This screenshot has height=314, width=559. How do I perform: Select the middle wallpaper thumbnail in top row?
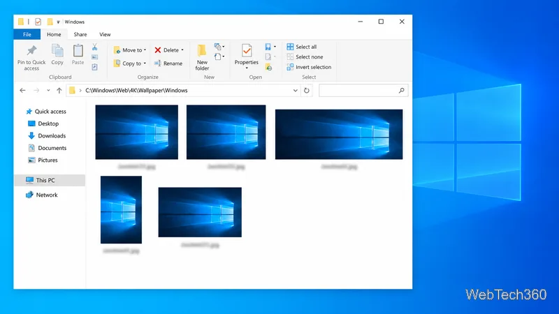point(226,132)
